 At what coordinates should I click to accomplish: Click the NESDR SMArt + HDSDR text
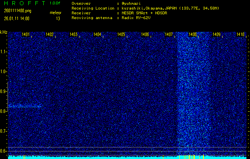(144, 13)
